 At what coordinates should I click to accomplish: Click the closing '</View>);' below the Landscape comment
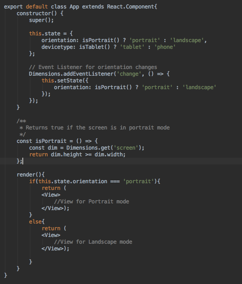[55, 249]
